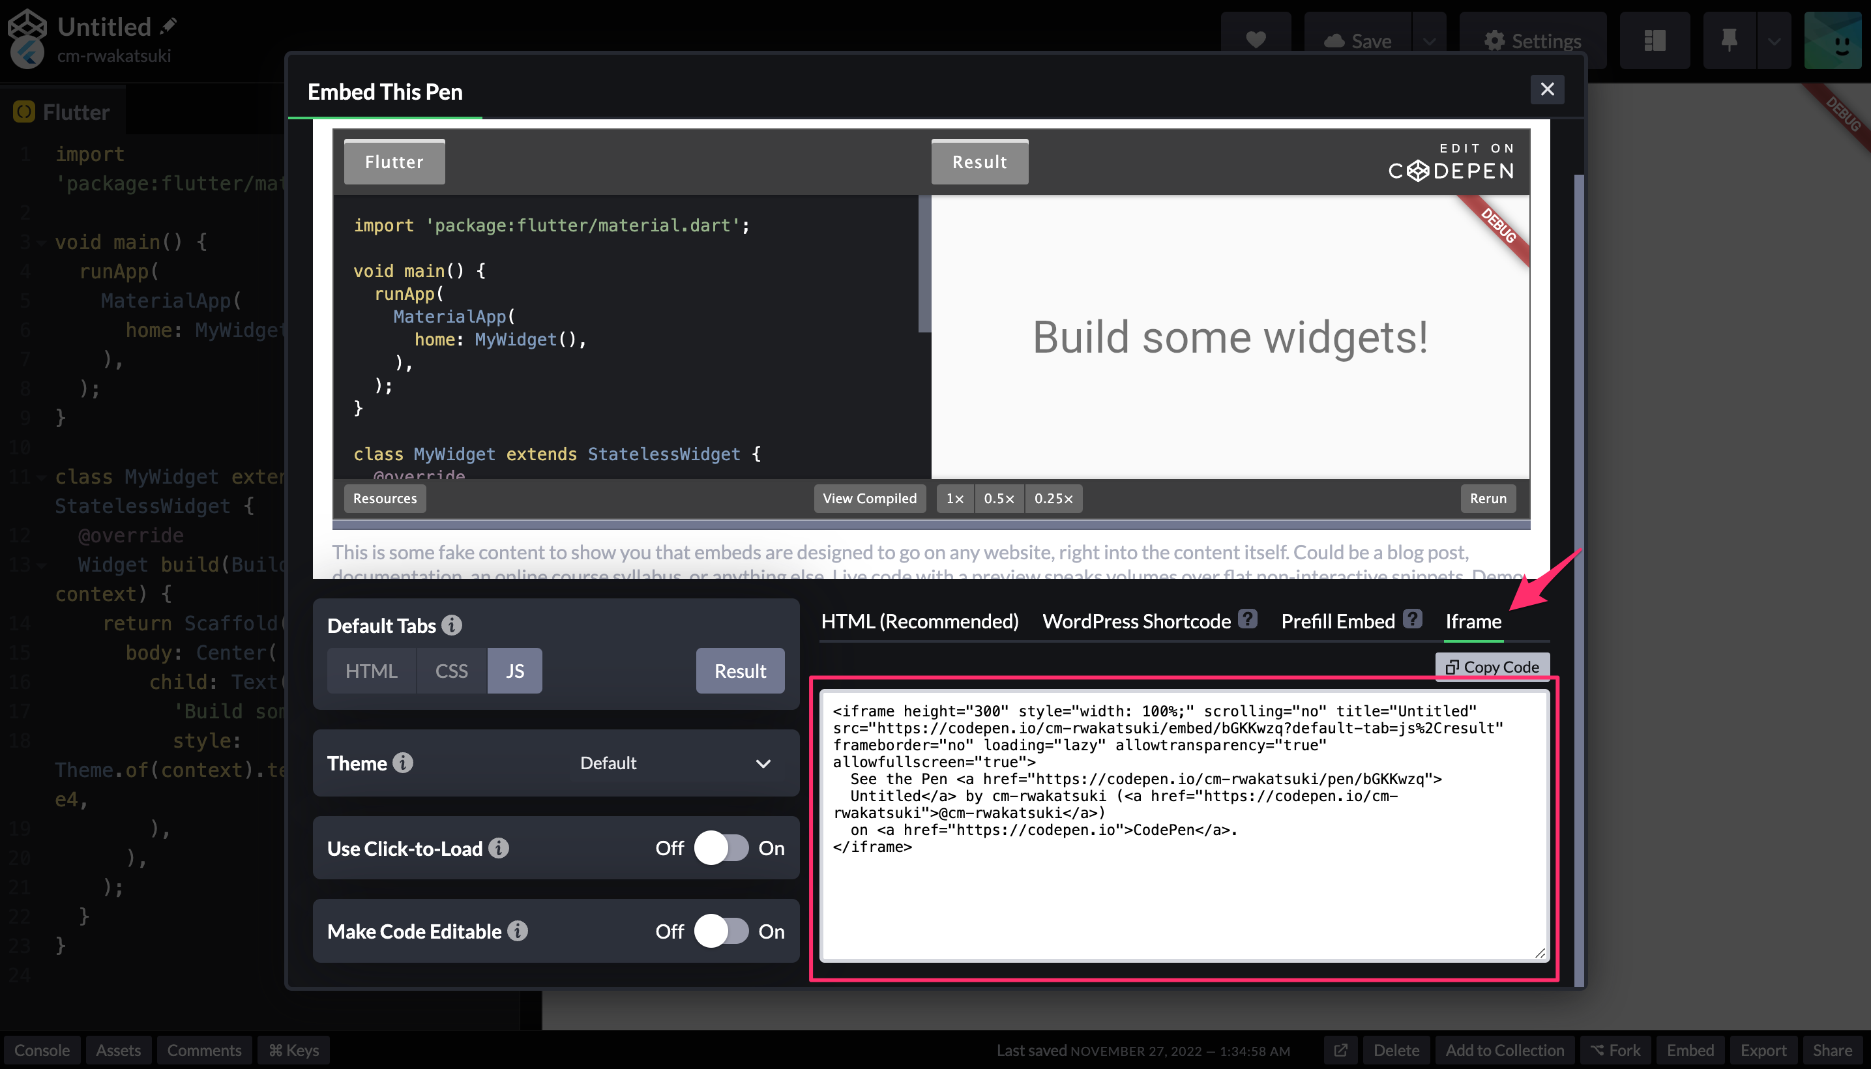Expand the Save options arrow
This screenshot has width=1871, height=1069.
pyautogui.click(x=1429, y=41)
